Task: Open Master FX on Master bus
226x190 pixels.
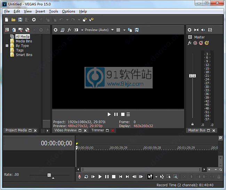Action: pos(189,43)
